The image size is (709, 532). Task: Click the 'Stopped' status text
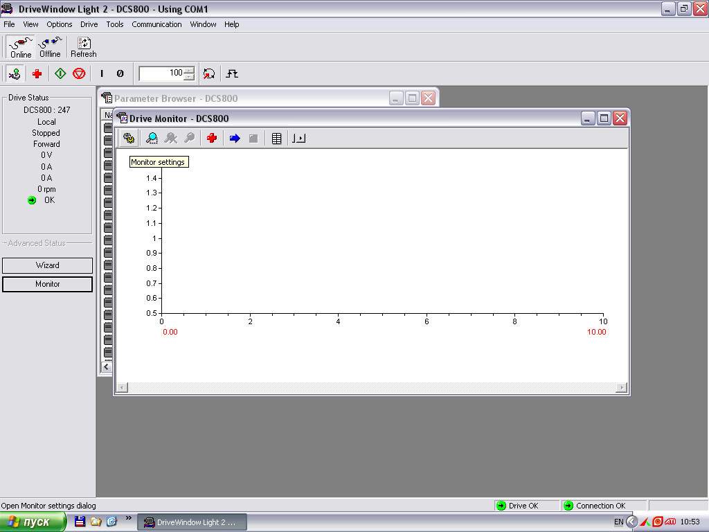click(46, 133)
